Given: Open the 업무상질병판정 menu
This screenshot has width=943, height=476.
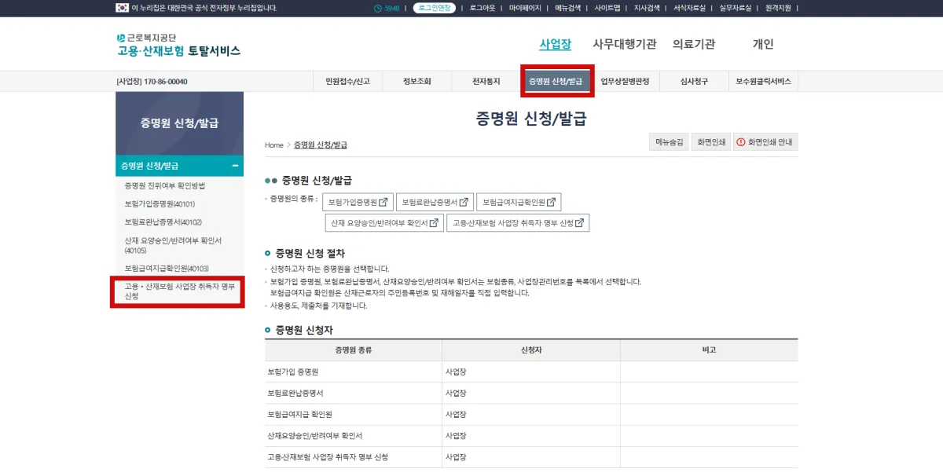Looking at the screenshot, I should 625,81.
